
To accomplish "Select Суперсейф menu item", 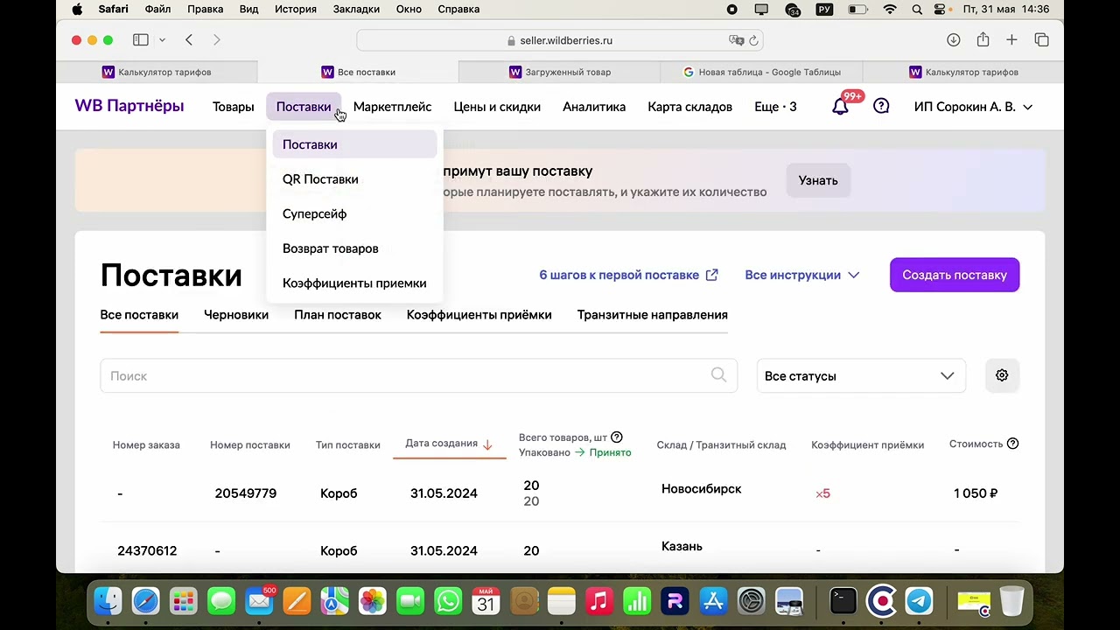I will pos(354,213).
